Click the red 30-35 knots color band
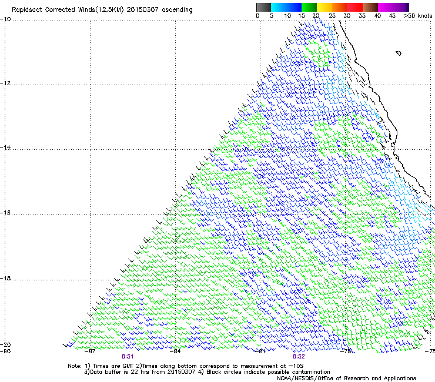435x382 pixels. pyautogui.click(x=355, y=7)
